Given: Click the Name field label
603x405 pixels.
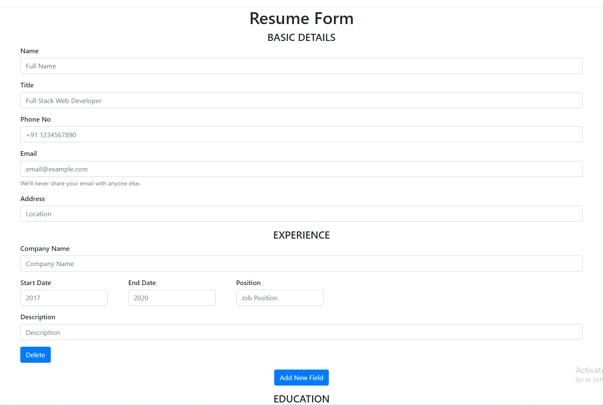Looking at the screenshot, I should [29, 51].
